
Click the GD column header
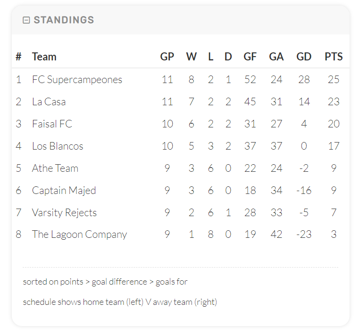click(x=304, y=57)
